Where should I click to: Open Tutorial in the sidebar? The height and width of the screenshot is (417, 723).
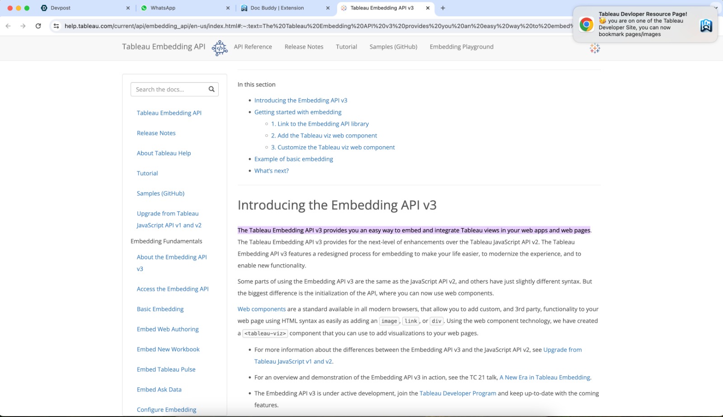pyautogui.click(x=147, y=173)
